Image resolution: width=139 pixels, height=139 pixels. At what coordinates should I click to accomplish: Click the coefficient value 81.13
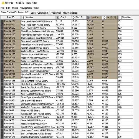coord(64,21)
